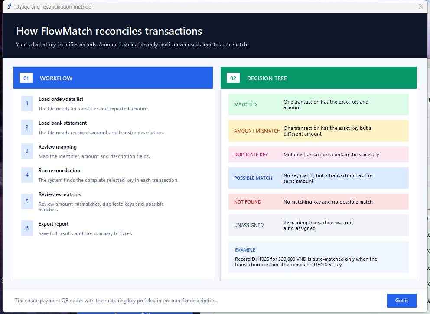Click the 'Record DH1025 for 320,000 VND' example text
The width and height of the screenshot is (430, 314).
306,262
